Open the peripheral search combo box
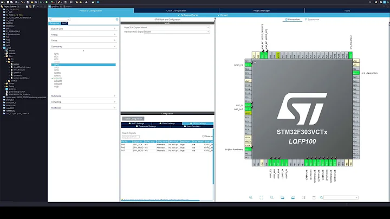This screenshot has height=219, width=390. coord(61,19)
